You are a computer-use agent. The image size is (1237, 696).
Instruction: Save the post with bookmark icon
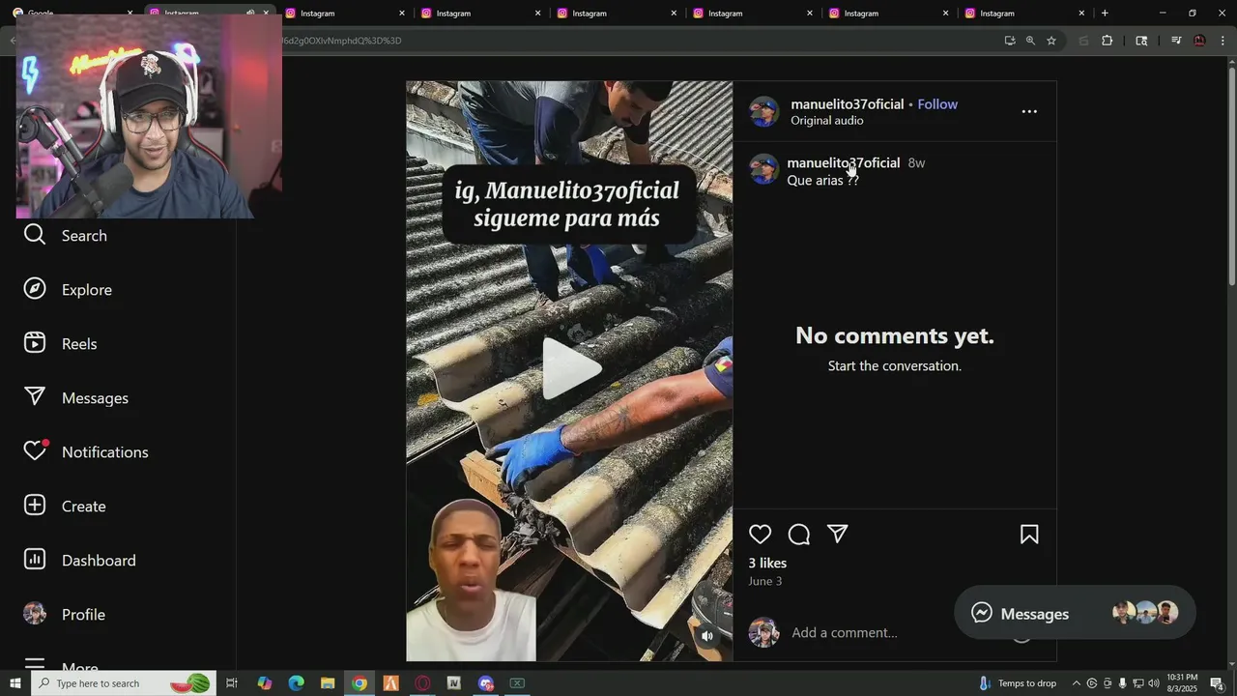coord(1029,535)
